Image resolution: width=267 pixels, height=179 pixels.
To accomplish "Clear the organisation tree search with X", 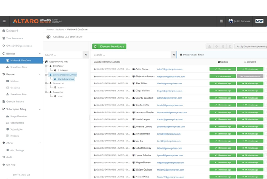I will click(85, 55).
